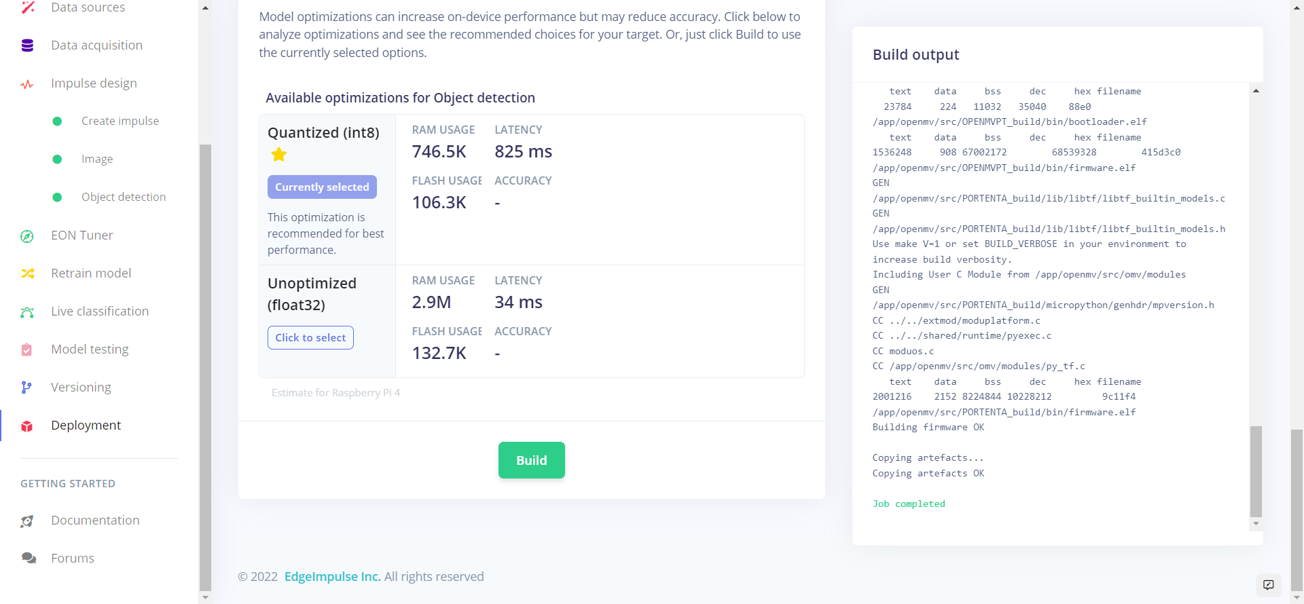Image resolution: width=1304 pixels, height=604 pixels.
Task: Click the Retrain model shuffle icon
Action: 27,273
